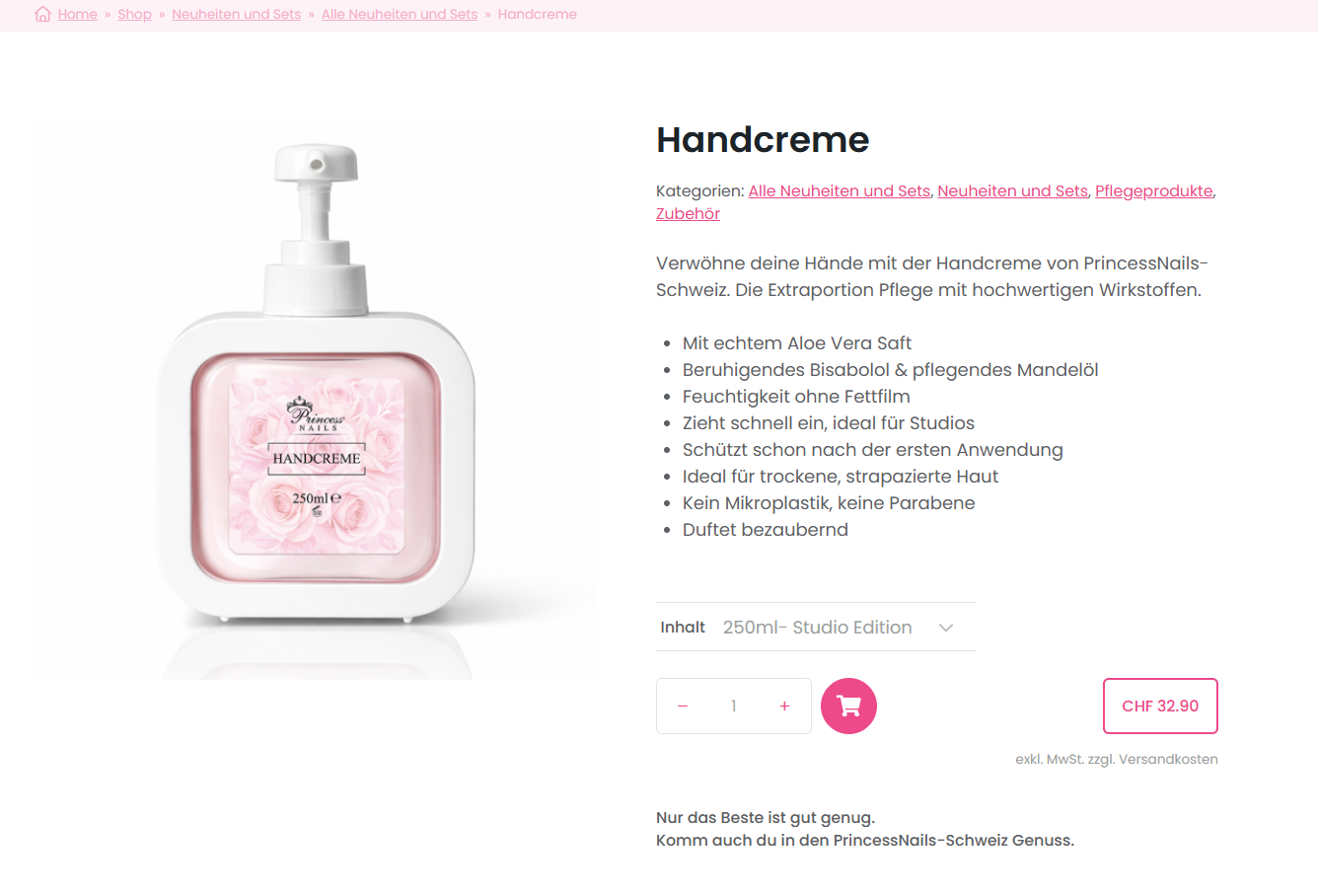Click the CHF 32.90 price button
The image size is (1318, 895).
1160,706
